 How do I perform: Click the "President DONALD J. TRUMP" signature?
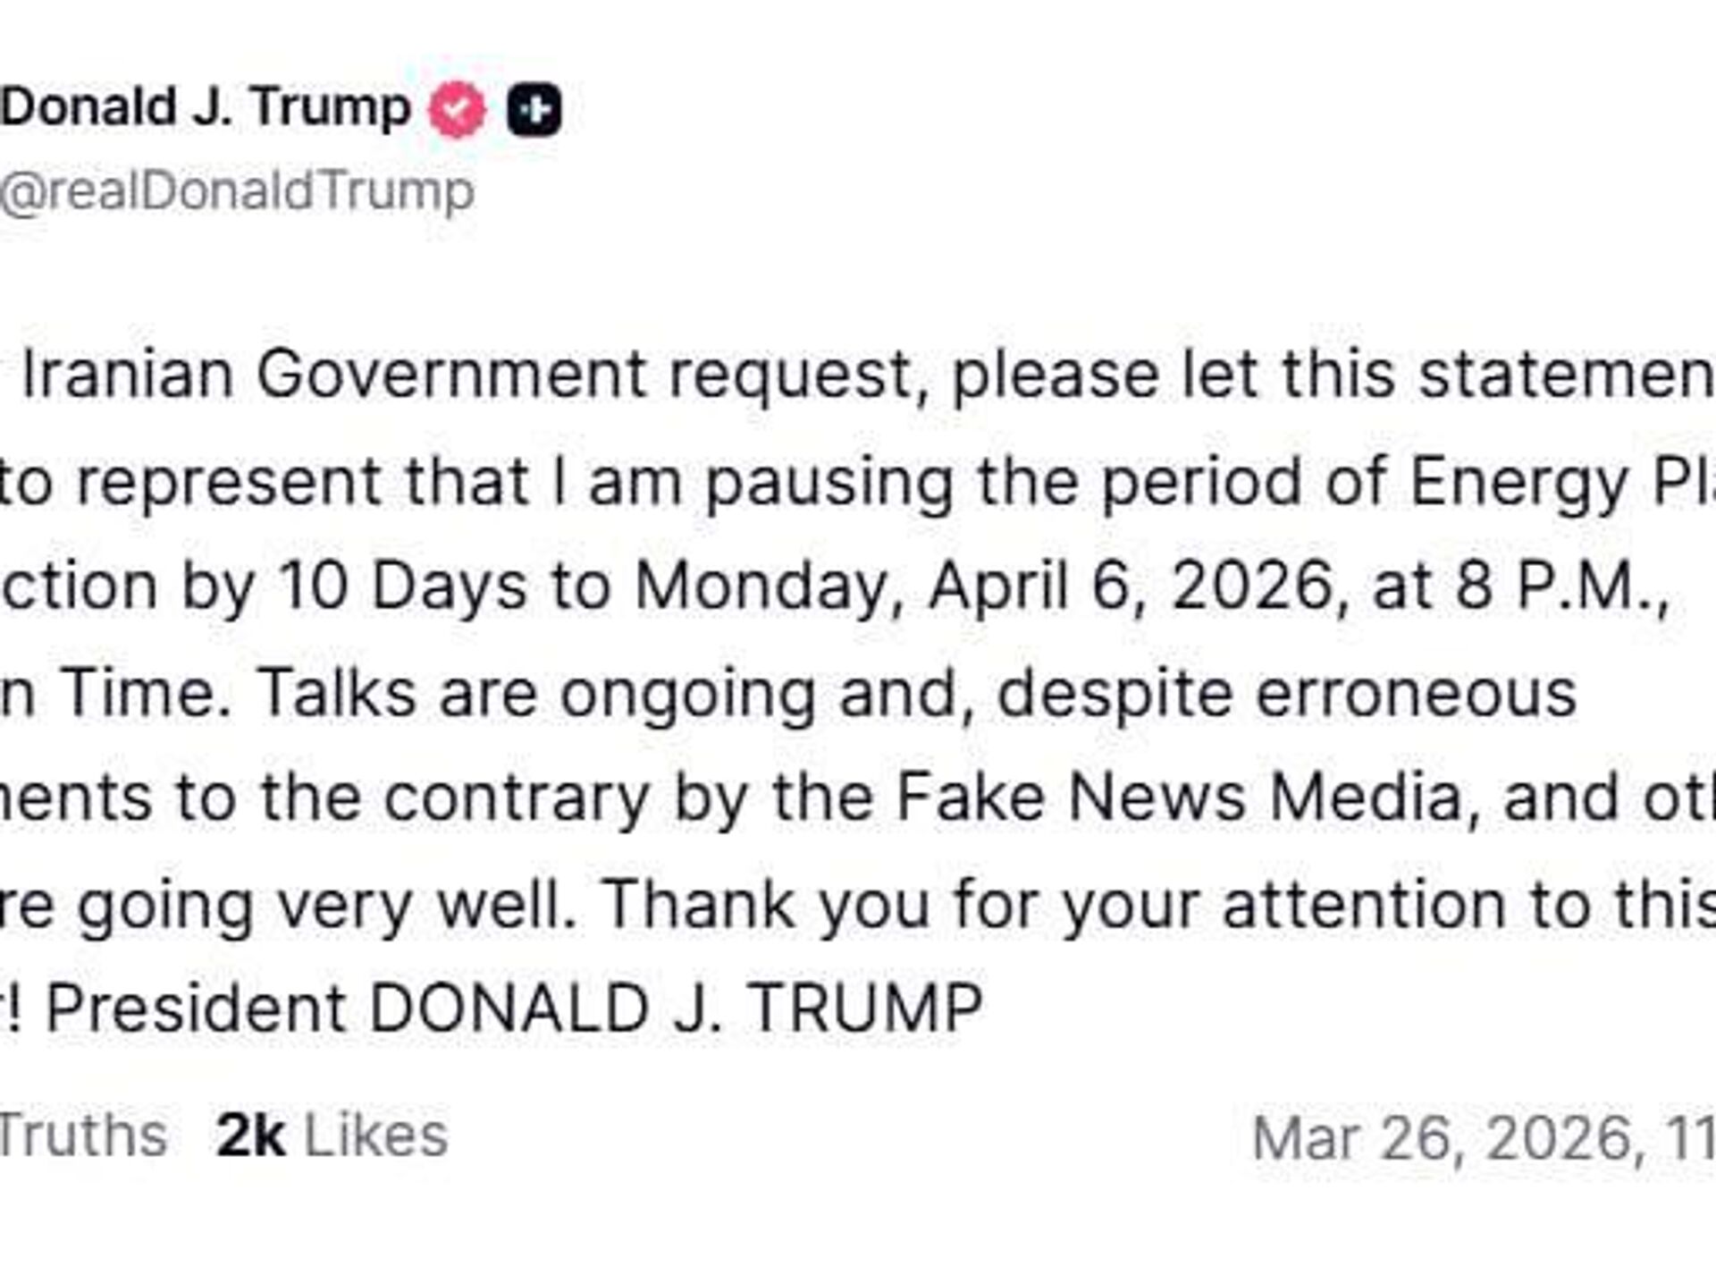[514, 1009]
